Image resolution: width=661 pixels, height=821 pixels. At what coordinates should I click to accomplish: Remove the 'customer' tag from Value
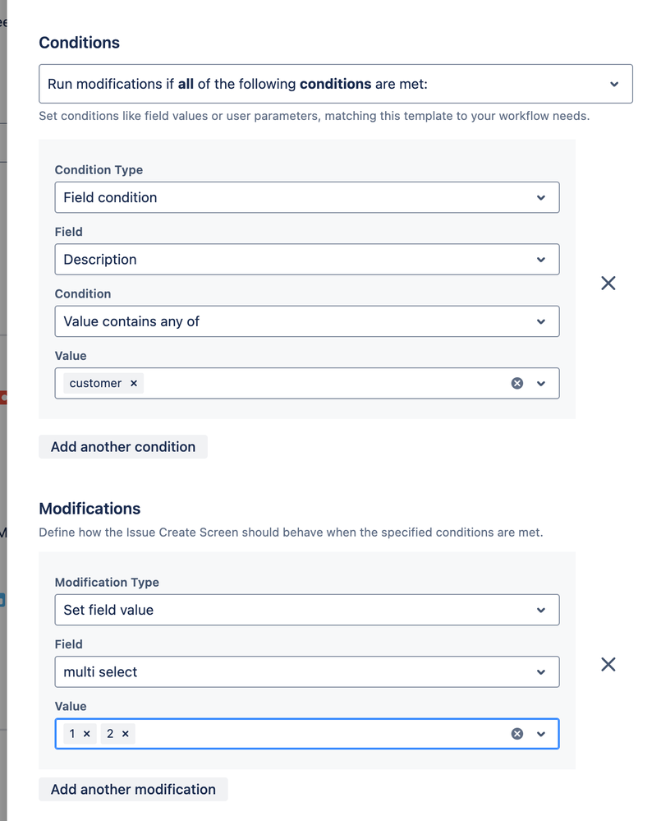click(x=134, y=384)
